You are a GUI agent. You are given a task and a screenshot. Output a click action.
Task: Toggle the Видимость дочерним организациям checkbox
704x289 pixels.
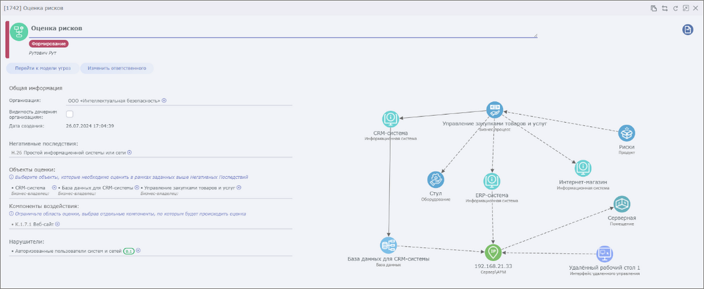coord(70,114)
